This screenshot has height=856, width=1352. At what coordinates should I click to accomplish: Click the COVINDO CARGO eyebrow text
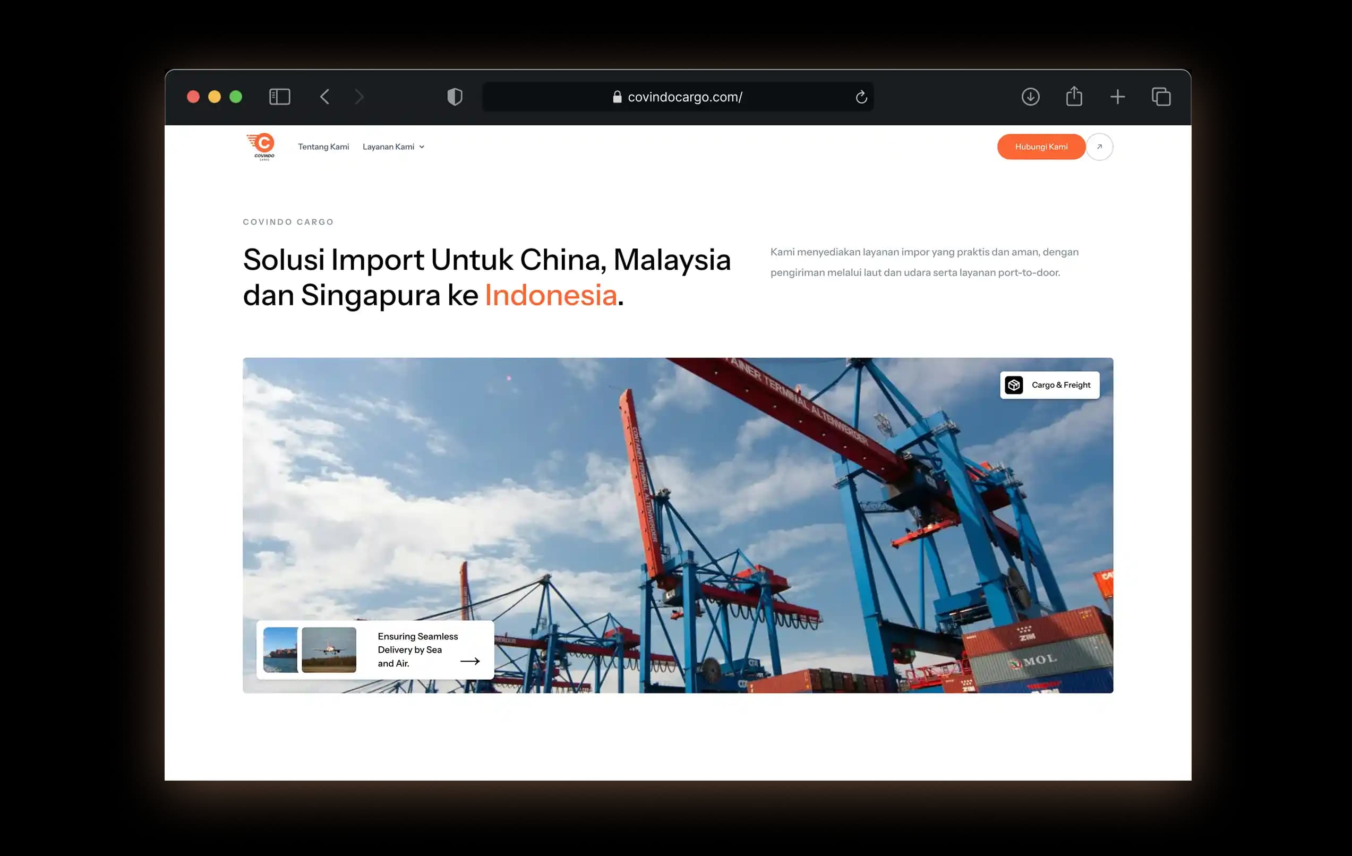(288, 222)
